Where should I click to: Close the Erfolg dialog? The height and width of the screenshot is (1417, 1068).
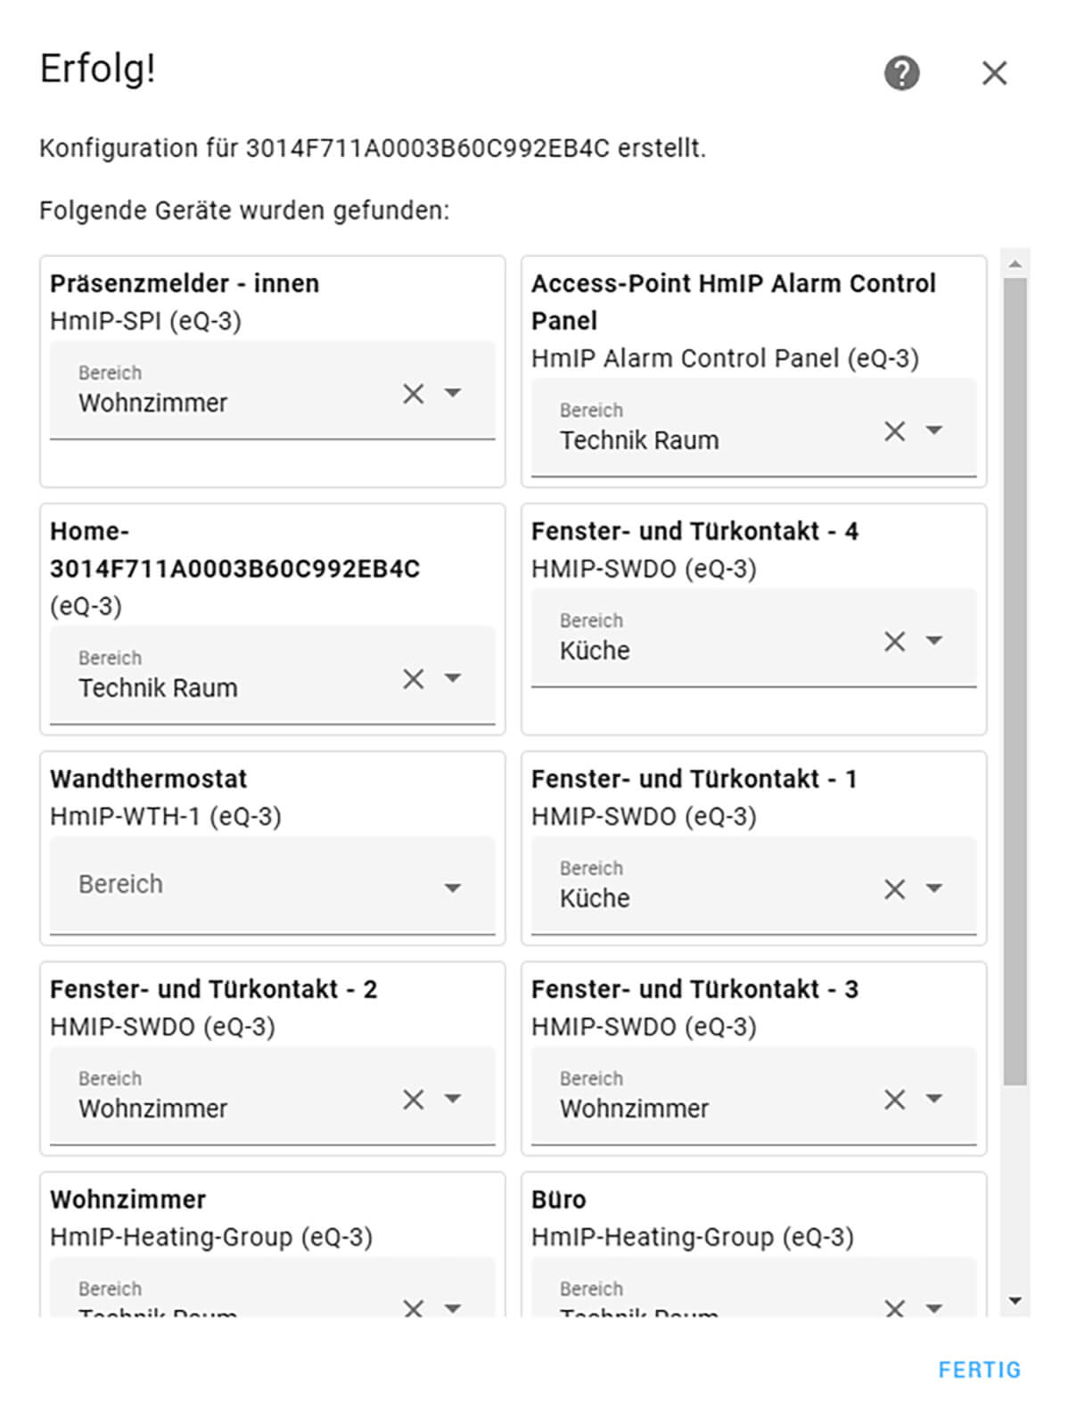tap(994, 73)
